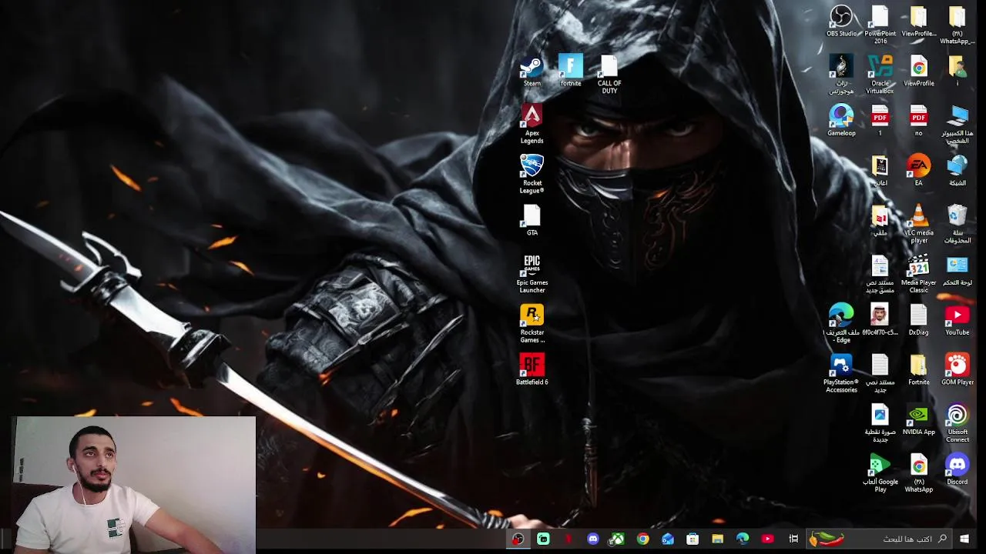Viewport: 986px width, 554px height.
Task: Open Google Chrome from the taskbar
Action: (x=642, y=539)
